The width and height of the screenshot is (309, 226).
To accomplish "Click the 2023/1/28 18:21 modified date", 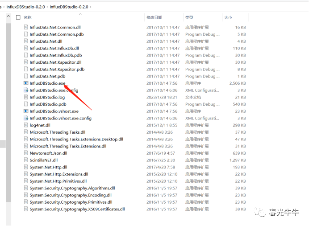I will pyautogui.click(x=162, y=97).
